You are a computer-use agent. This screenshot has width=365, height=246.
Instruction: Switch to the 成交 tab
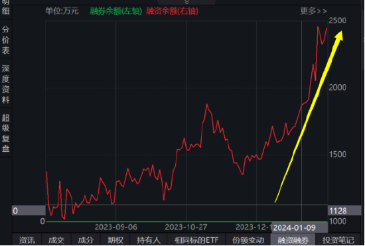click(56, 240)
